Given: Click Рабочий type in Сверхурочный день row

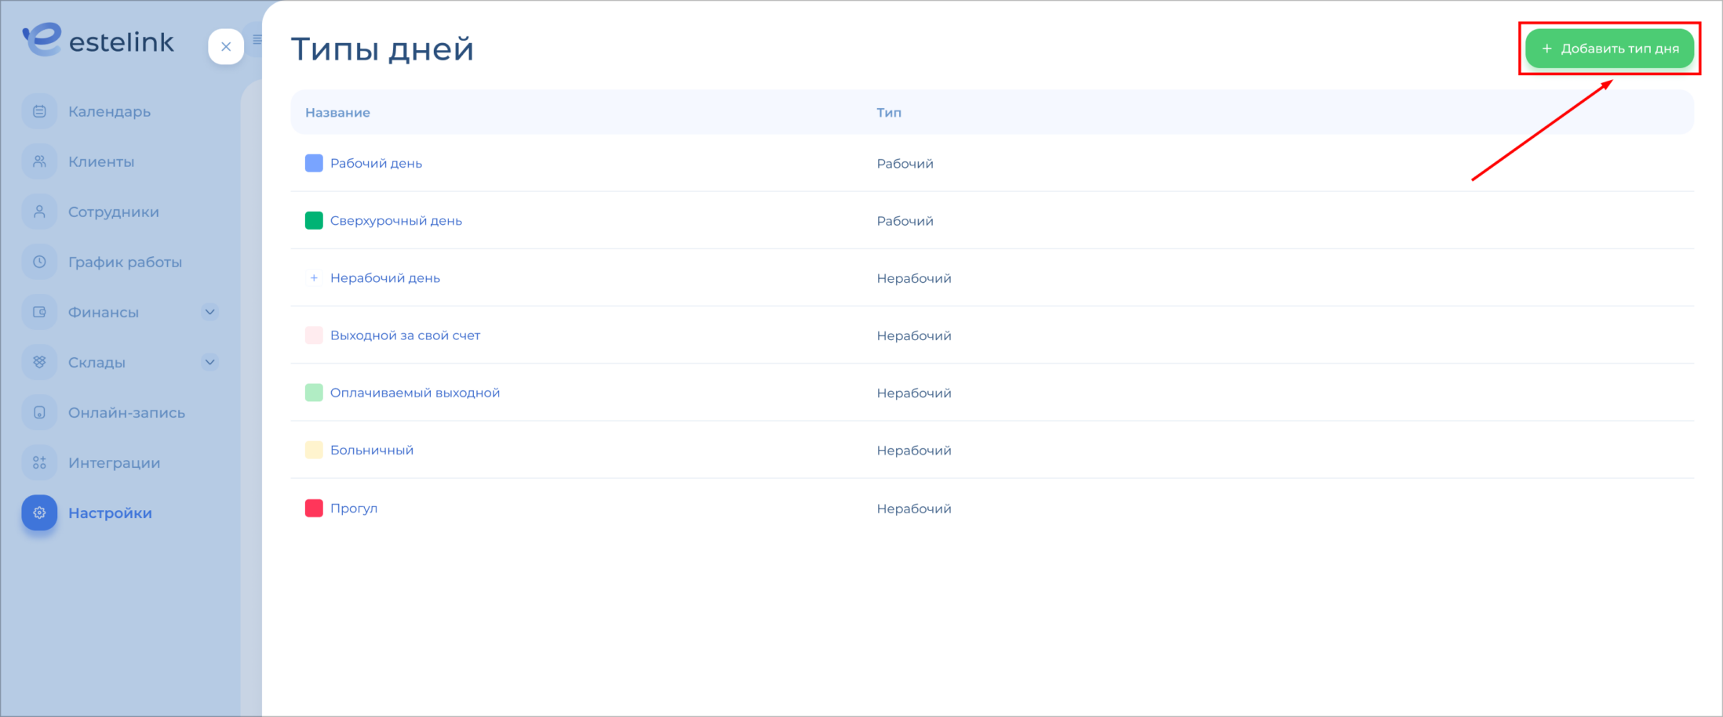Looking at the screenshot, I should pos(905,220).
